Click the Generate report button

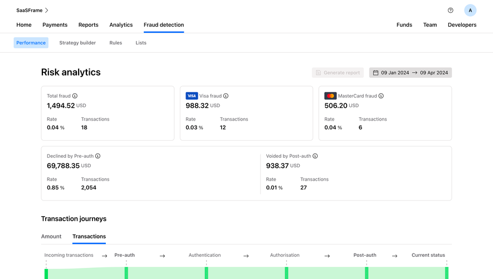(338, 73)
